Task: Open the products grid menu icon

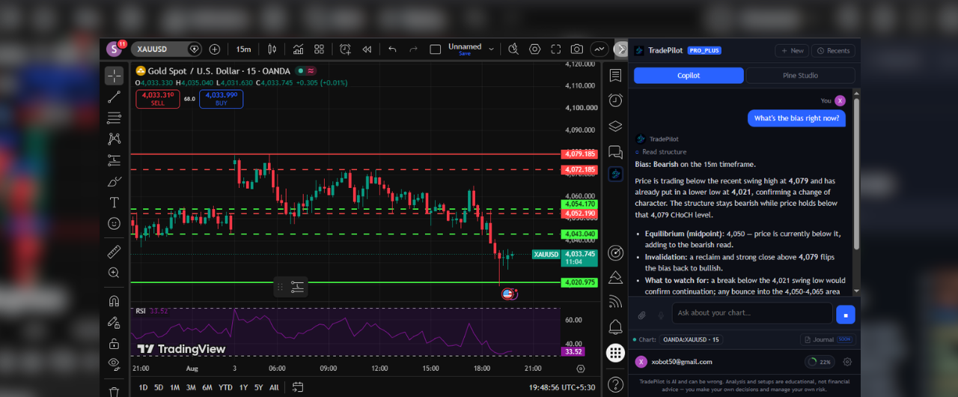Action: [615, 352]
